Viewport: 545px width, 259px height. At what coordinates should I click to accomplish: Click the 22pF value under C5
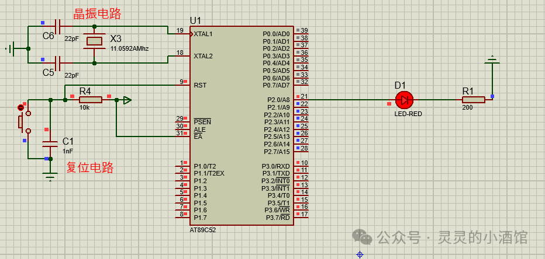coord(71,75)
